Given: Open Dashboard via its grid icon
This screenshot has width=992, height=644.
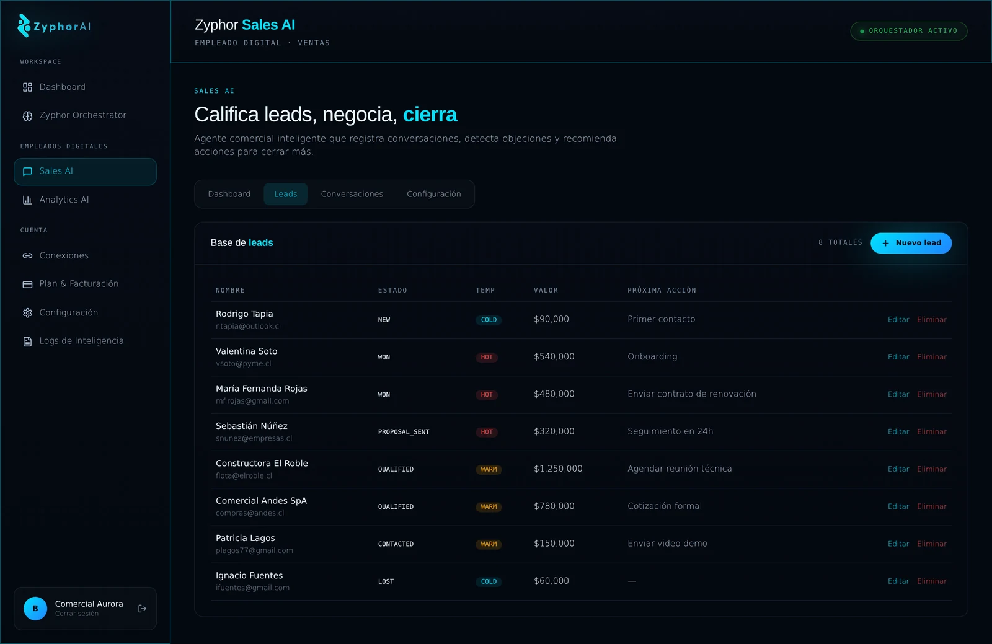Looking at the screenshot, I should click(x=27, y=87).
